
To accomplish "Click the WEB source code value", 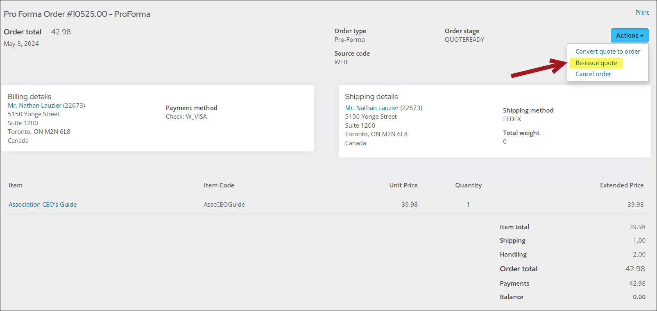I will 341,62.
